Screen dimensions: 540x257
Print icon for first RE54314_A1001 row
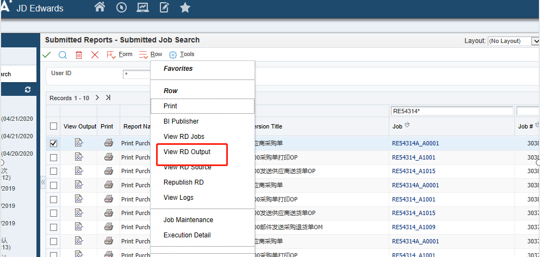tap(108, 157)
